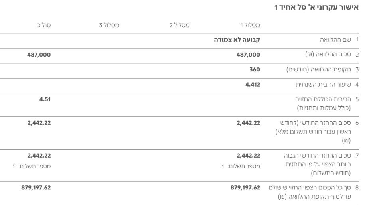
Task: Select the 360 months value
Action: tap(255, 70)
